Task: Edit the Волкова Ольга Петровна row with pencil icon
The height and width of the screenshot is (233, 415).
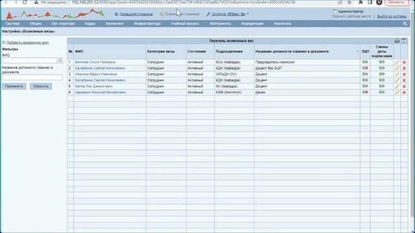Action: [x=397, y=62]
